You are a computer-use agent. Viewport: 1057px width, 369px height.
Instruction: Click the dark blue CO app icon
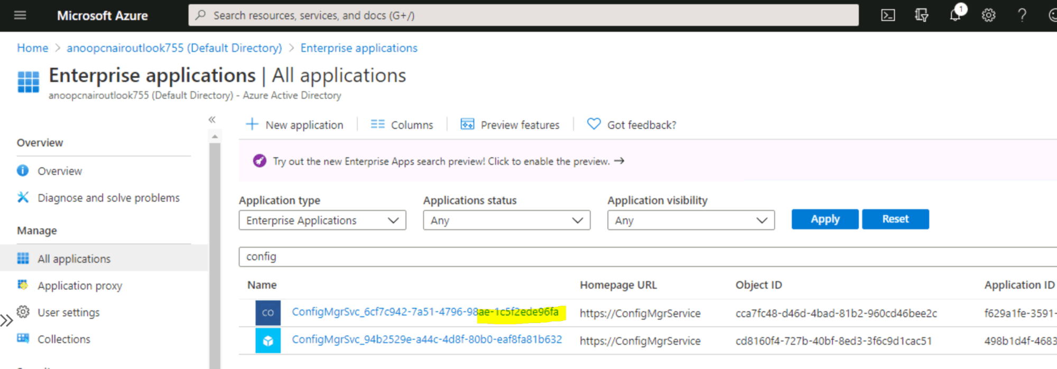(x=268, y=313)
